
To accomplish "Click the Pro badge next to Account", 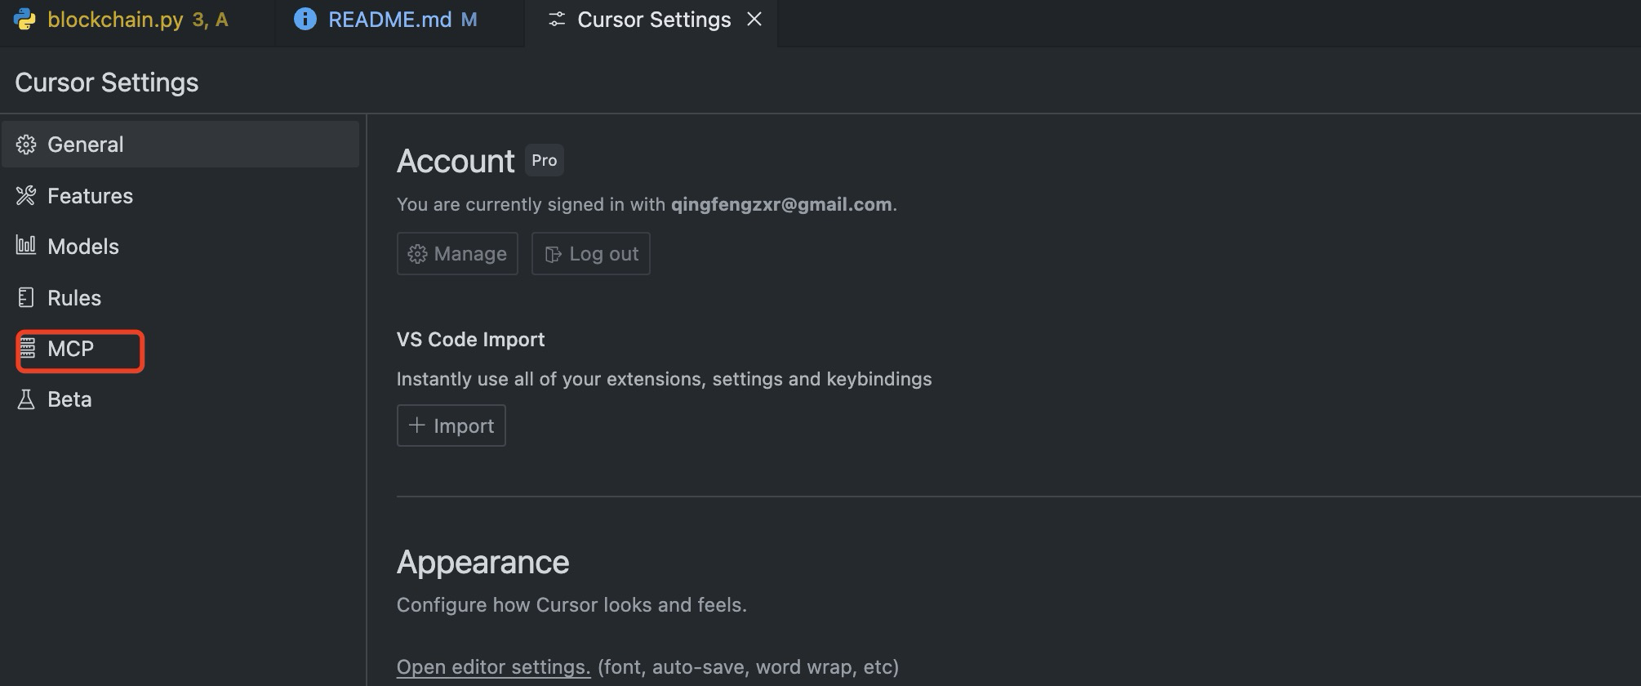I will point(545,160).
